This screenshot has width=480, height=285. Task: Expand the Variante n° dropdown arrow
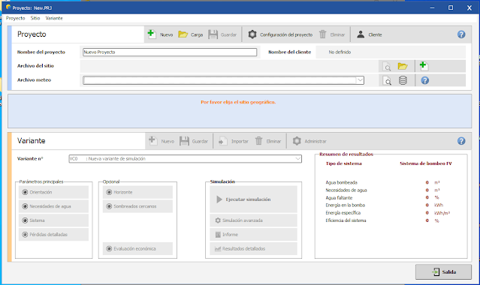[x=298, y=159]
